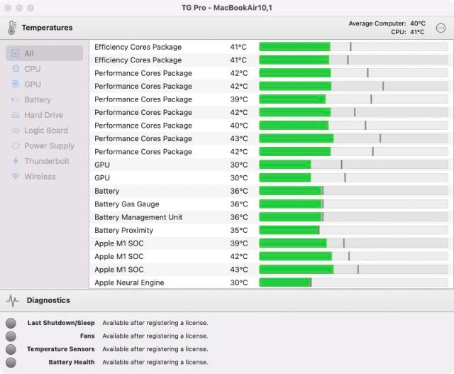Click Temperature Sensors status indicator circle

pos(11,349)
